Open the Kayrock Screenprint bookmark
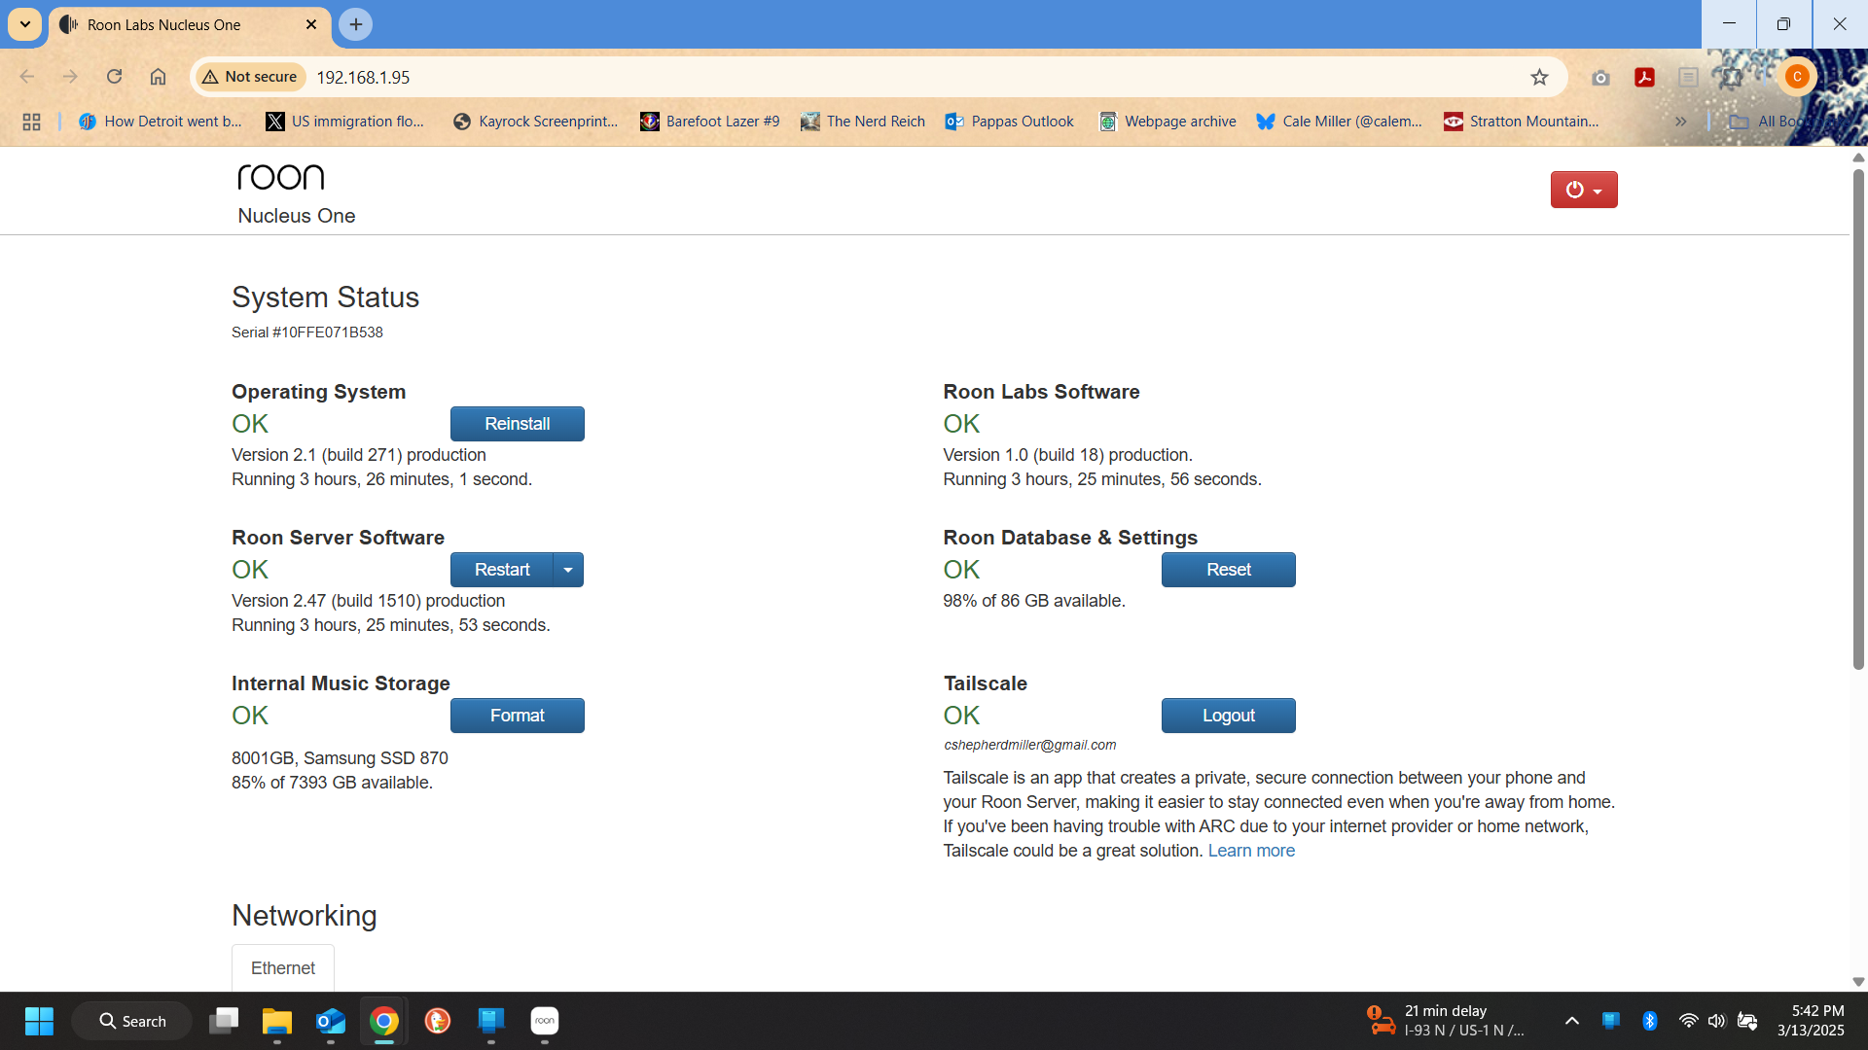Viewport: 1868px width, 1050px height. tap(535, 122)
